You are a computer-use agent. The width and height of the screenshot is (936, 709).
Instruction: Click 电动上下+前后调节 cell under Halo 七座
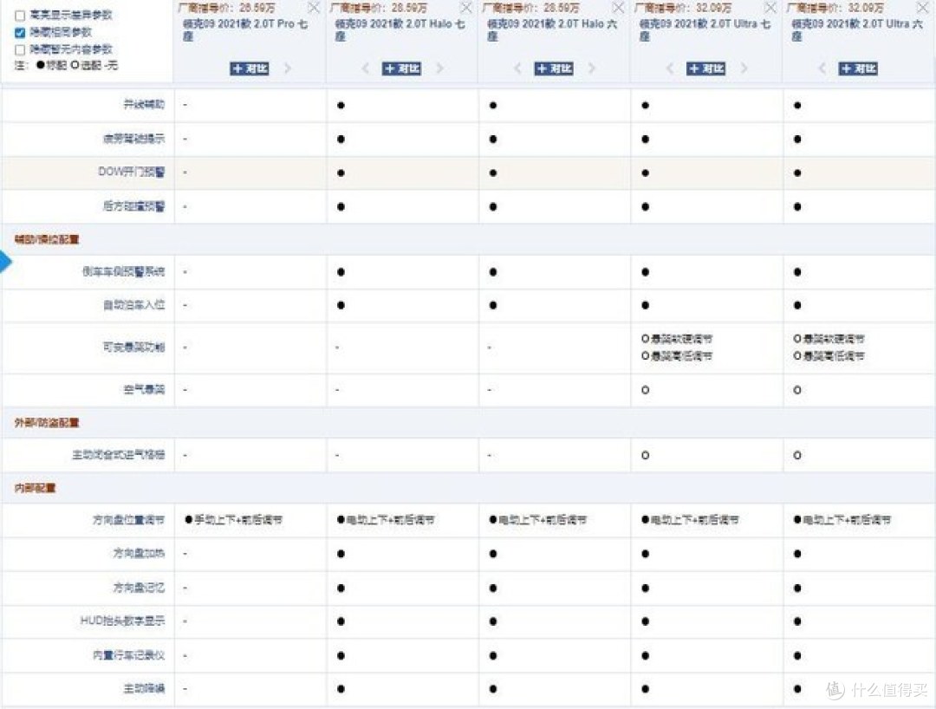(386, 520)
